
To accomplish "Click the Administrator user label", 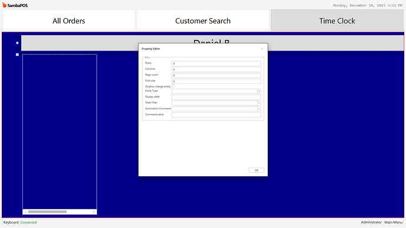I will point(371,222).
